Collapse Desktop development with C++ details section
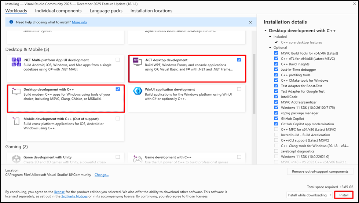The height and width of the screenshot is (203, 359). tap(265, 30)
